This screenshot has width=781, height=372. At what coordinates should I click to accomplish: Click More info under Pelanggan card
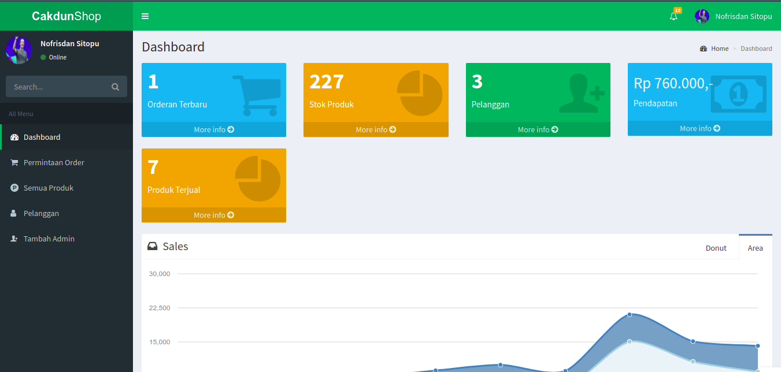[538, 129]
